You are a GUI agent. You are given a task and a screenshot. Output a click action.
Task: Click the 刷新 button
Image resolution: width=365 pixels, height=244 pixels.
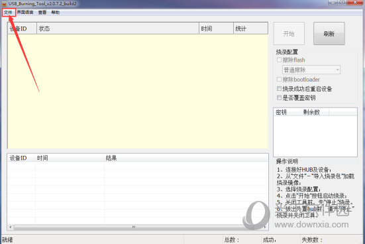[x=329, y=34]
